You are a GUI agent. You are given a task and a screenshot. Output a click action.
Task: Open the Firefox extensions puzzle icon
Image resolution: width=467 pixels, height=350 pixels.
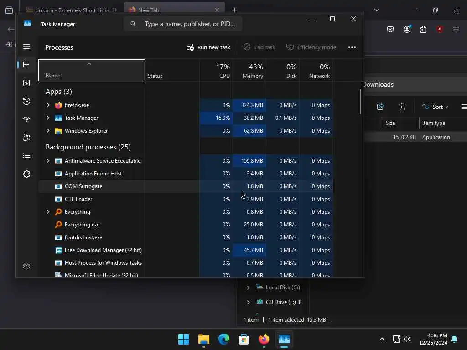(x=423, y=29)
